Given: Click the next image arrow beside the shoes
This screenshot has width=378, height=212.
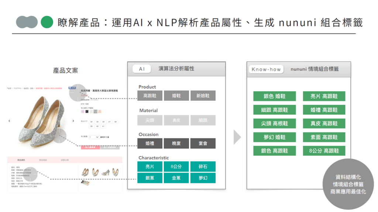Looking at the screenshot, I should [73, 121].
